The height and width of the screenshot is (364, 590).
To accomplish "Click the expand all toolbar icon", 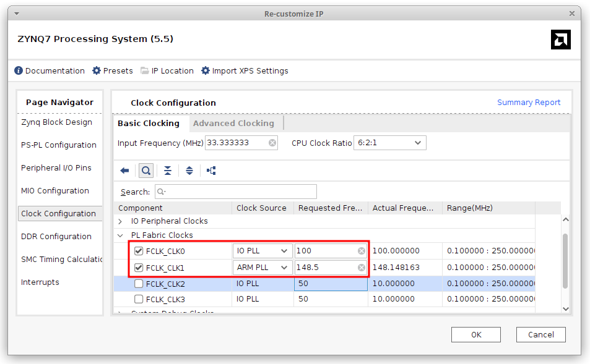I will click(189, 171).
